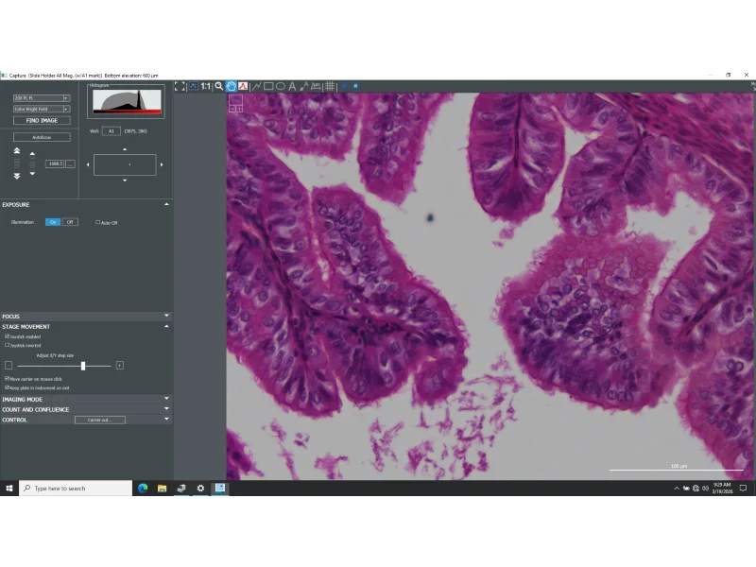Move stage down with navigator arrow
Image resolution: width=756 pixels, height=567 pixels.
click(125, 180)
